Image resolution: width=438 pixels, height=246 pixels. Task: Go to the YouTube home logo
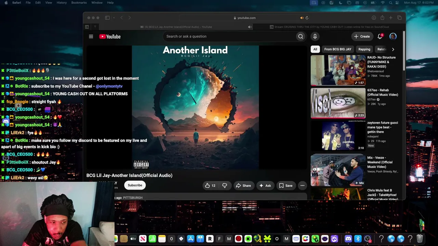[110, 37]
